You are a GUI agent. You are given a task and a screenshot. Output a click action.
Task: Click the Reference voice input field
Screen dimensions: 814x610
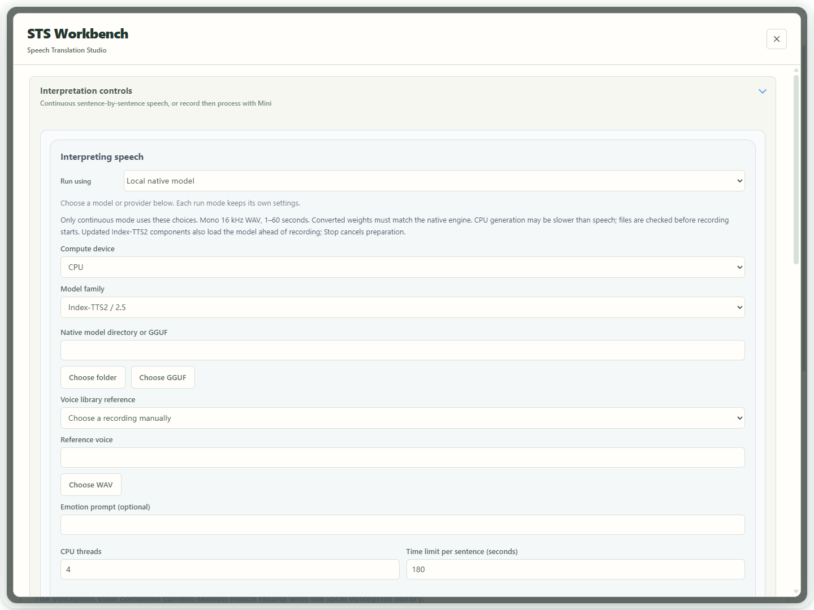point(402,457)
